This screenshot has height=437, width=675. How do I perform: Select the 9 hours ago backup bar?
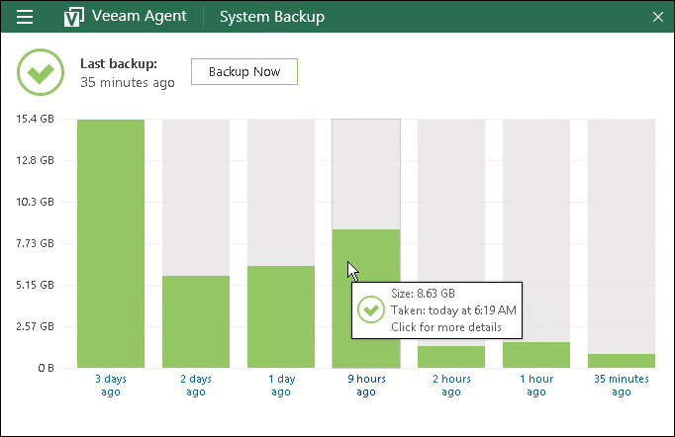coord(365,257)
